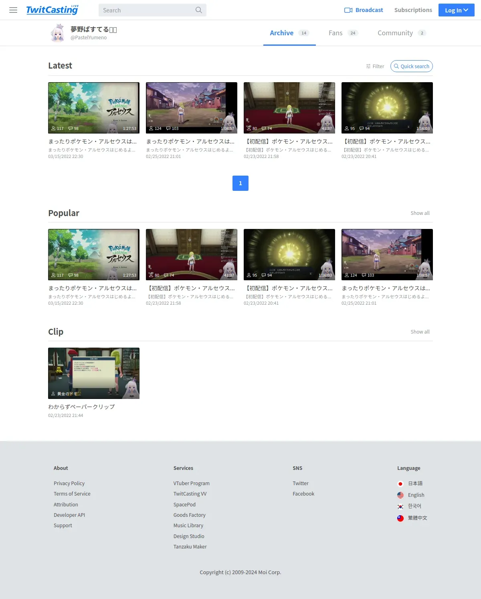Open the VTuber Program link
The image size is (481, 599).
point(192,484)
